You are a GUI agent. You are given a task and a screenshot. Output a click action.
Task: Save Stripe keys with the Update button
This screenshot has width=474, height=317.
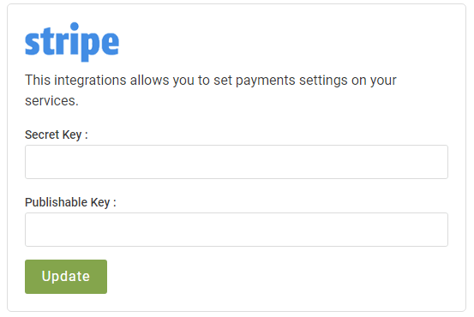(x=66, y=277)
